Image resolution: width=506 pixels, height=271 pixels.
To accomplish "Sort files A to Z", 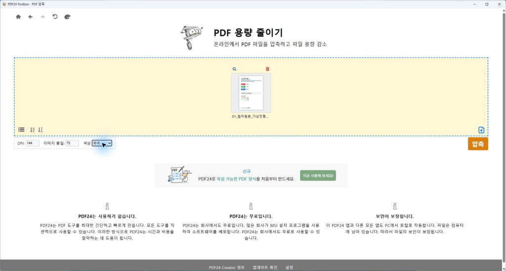I will (32, 130).
